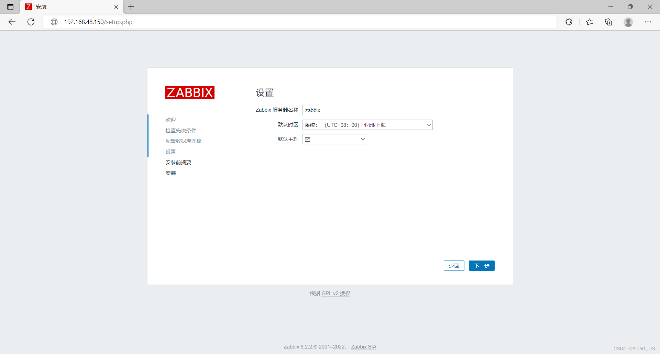Select 检查先决条件 step in sidebar

coord(181,131)
